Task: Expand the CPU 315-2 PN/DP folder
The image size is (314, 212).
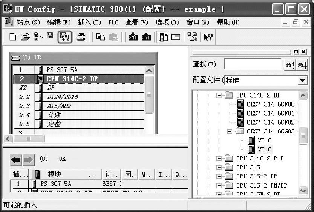Action: (x=219, y=186)
